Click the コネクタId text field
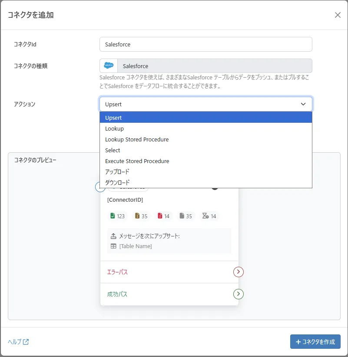Screen dimensions: 348x357 (x=205, y=44)
